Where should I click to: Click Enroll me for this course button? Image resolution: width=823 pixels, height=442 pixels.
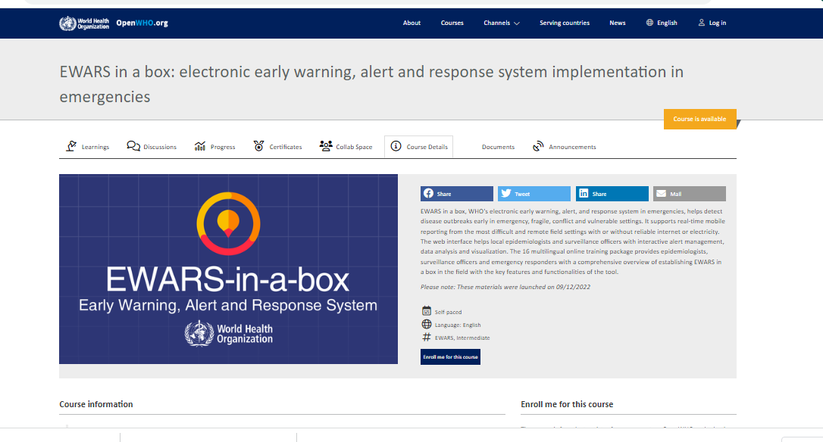[x=450, y=357]
